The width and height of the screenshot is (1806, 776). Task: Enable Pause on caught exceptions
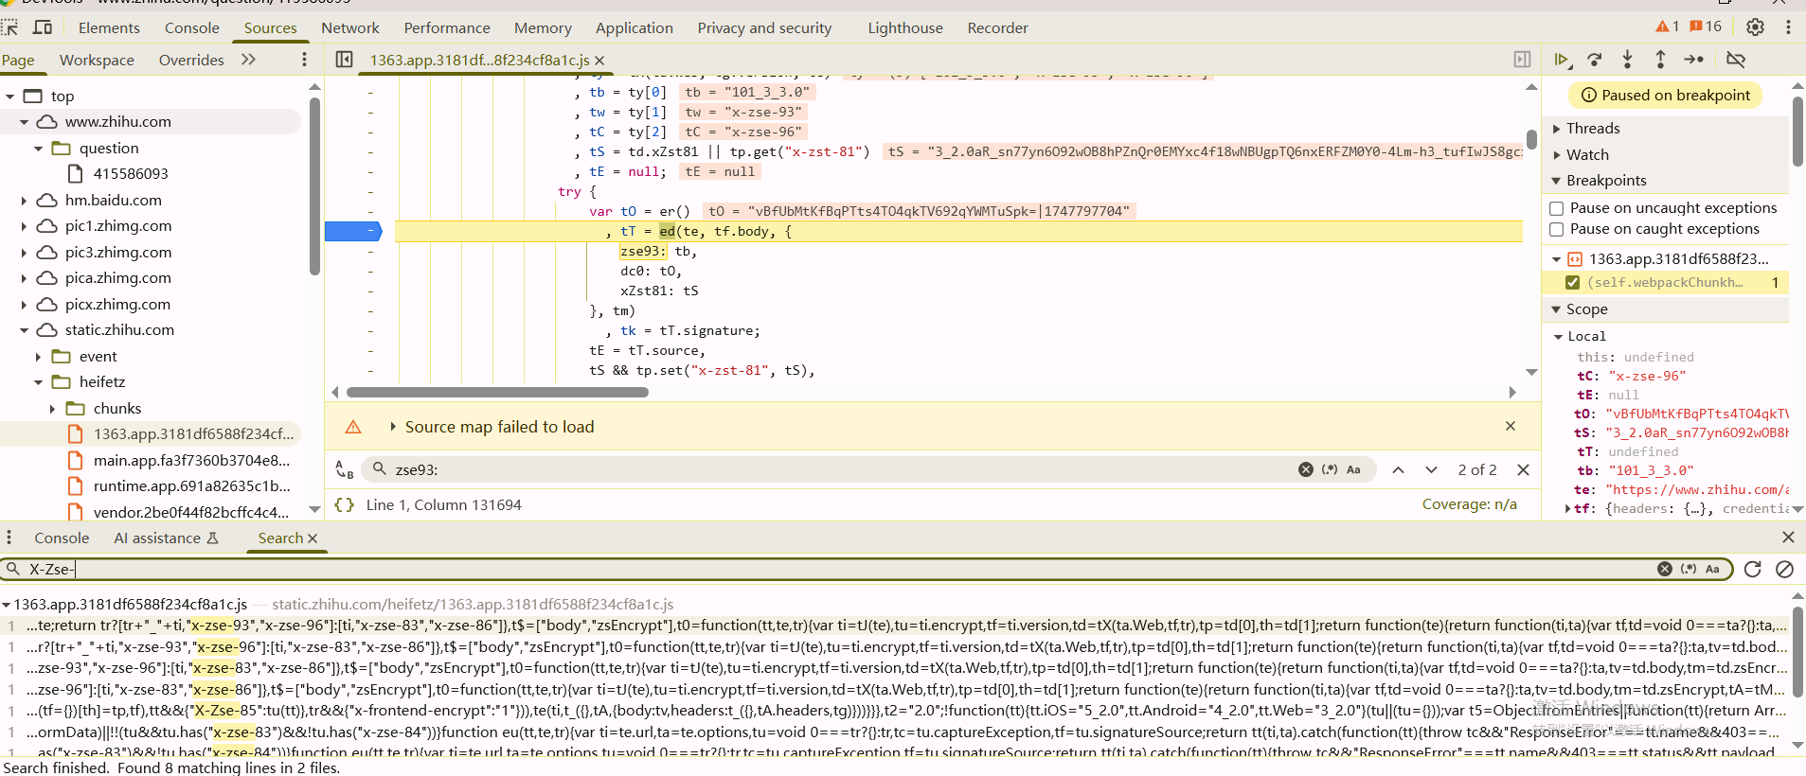click(1556, 229)
